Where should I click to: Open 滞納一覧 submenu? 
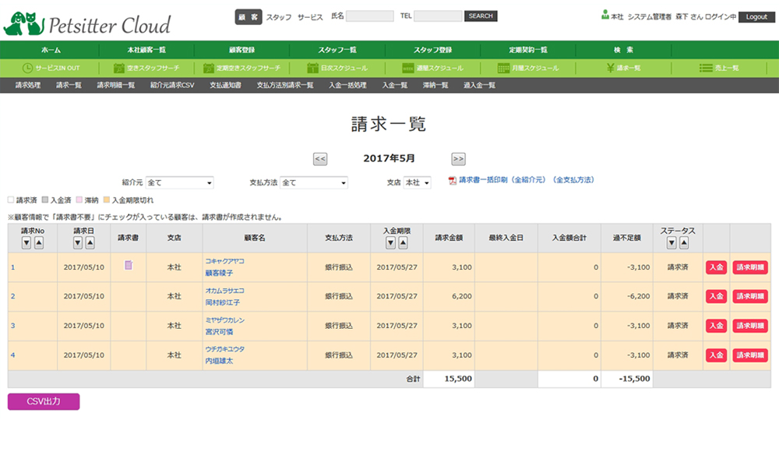(x=435, y=85)
